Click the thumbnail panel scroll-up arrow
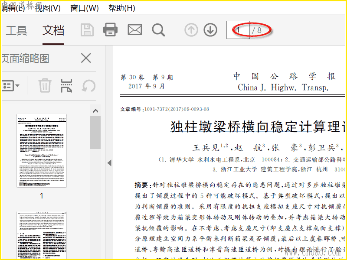This screenshot has width=347, height=260. [x=95, y=111]
